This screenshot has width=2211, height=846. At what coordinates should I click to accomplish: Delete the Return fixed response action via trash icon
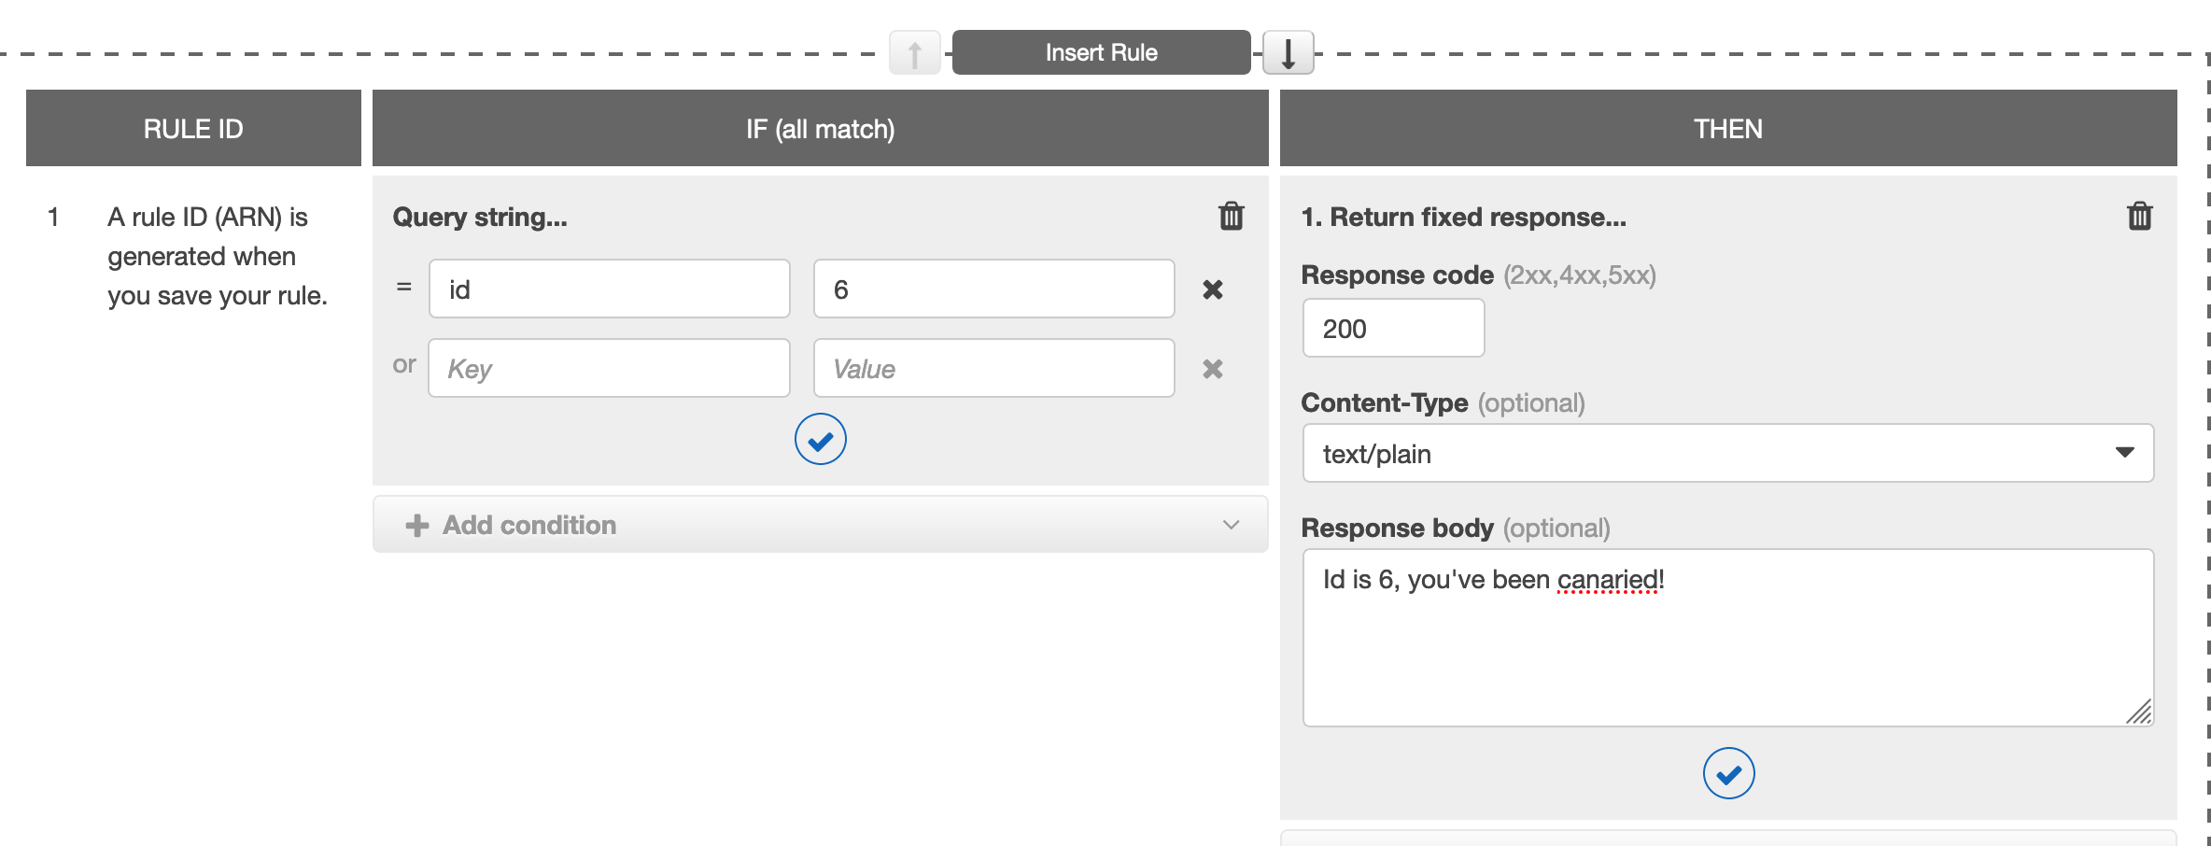point(2139,216)
